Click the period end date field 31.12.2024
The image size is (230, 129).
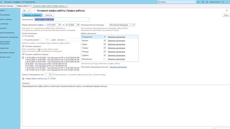pyautogui.click(x=71, y=25)
